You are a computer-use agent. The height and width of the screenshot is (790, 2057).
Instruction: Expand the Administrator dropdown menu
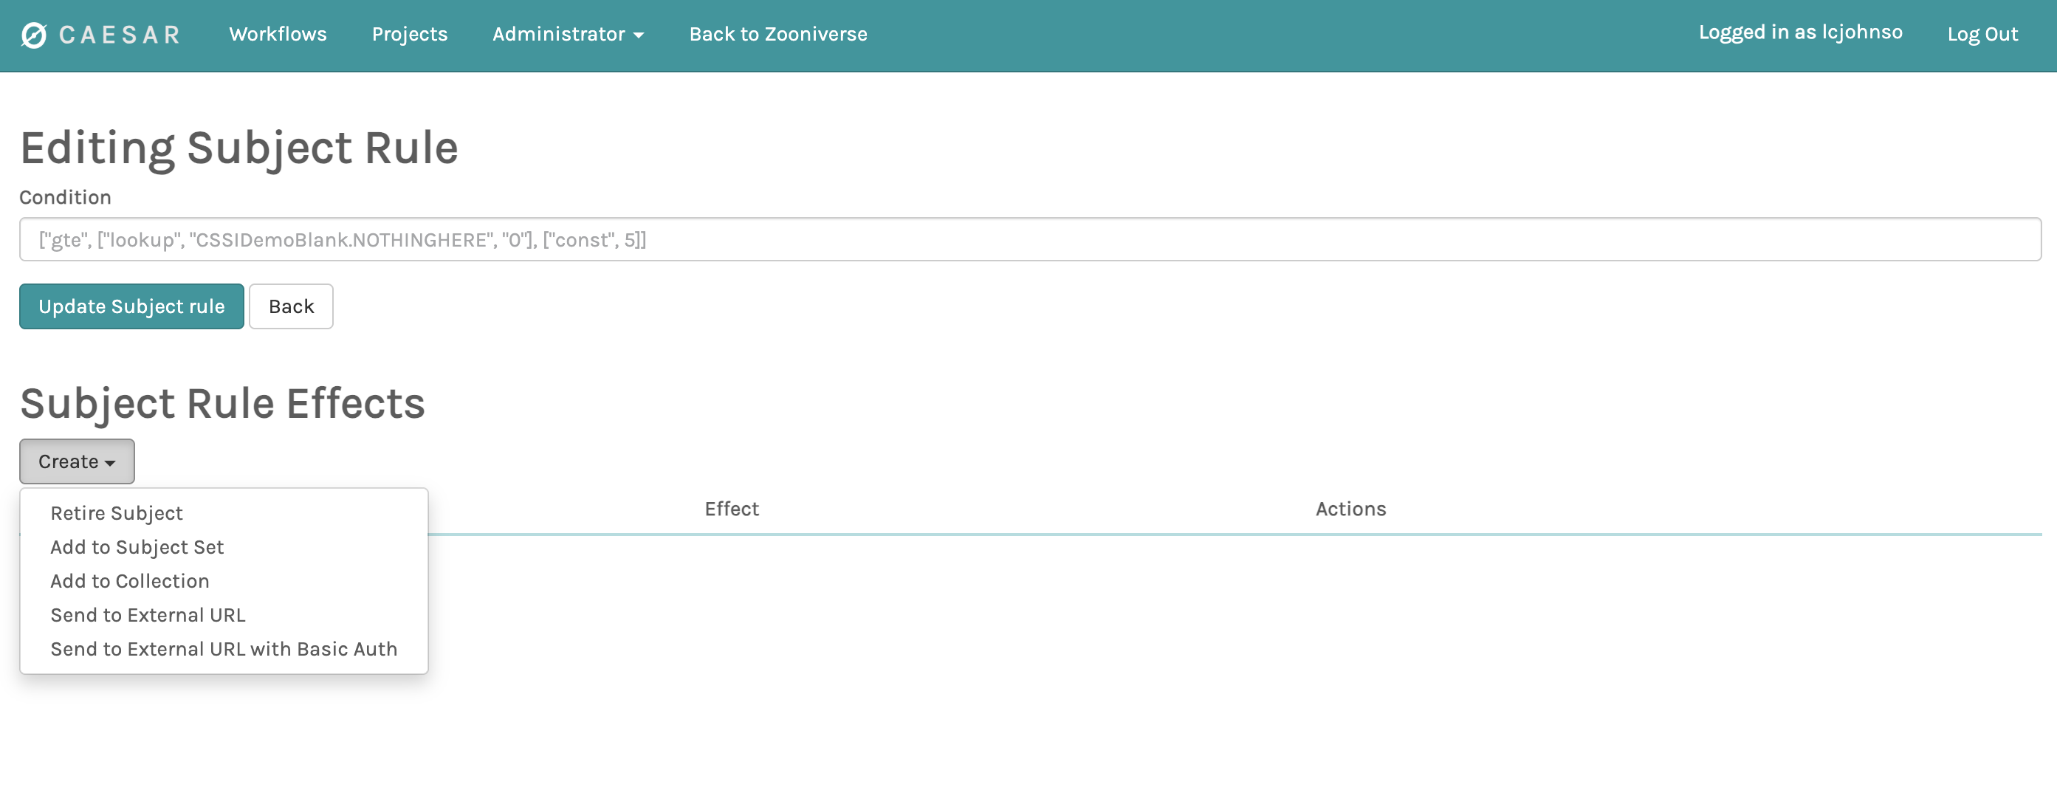point(567,35)
